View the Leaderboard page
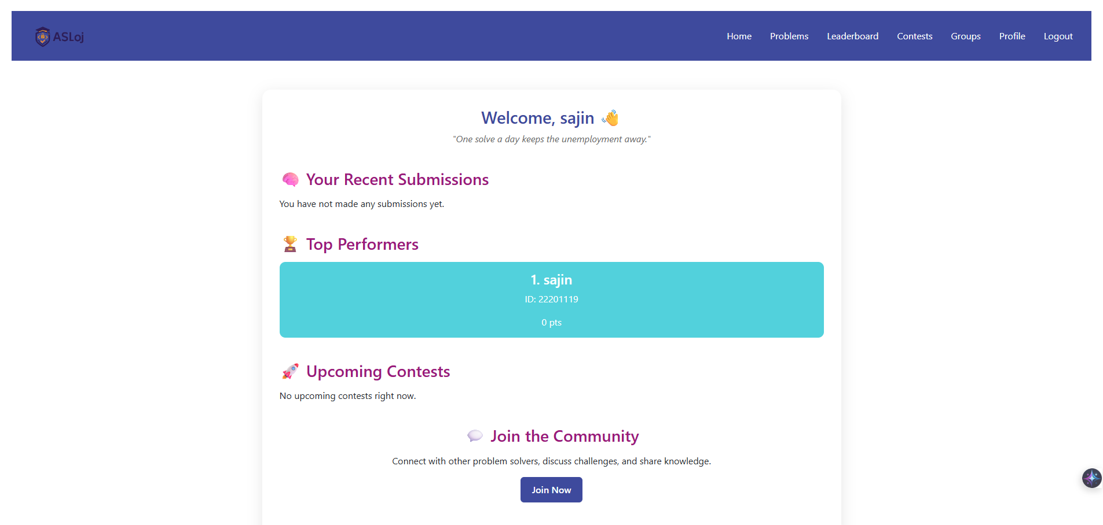 pos(852,36)
